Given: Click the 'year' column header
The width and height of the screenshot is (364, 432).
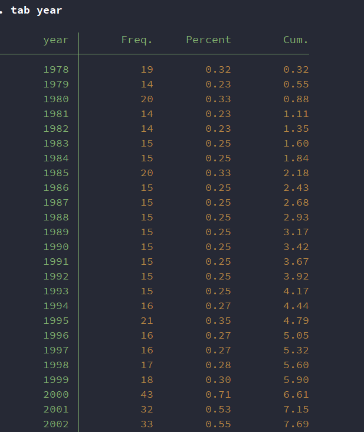Looking at the screenshot, I should click(55, 40).
